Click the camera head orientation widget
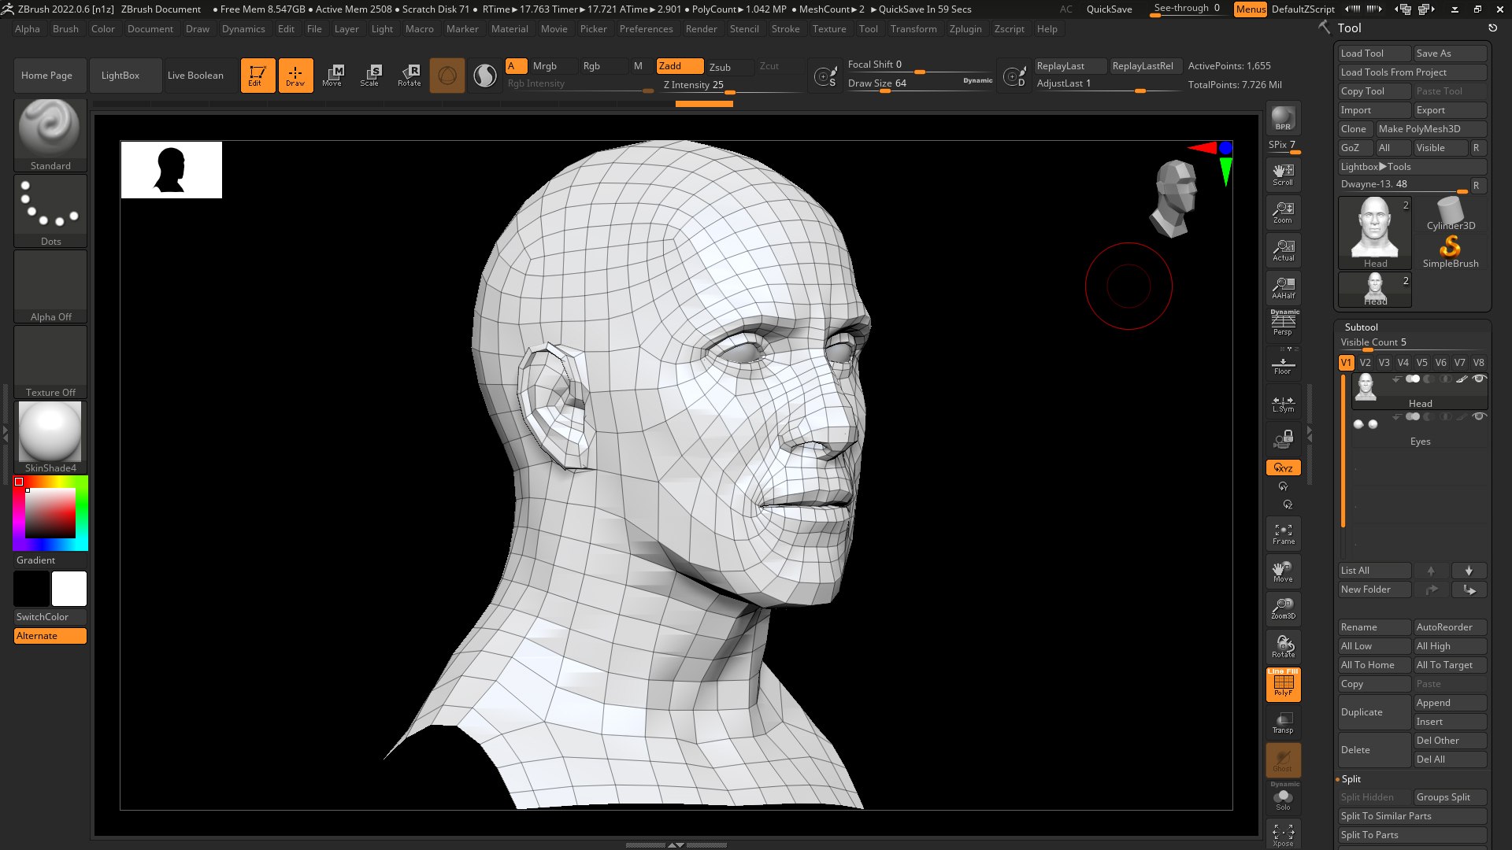This screenshot has width=1512, height=850. point(1175,198)
